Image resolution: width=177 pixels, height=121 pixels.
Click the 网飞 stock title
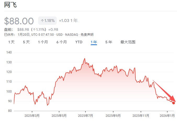pos(10,5)
